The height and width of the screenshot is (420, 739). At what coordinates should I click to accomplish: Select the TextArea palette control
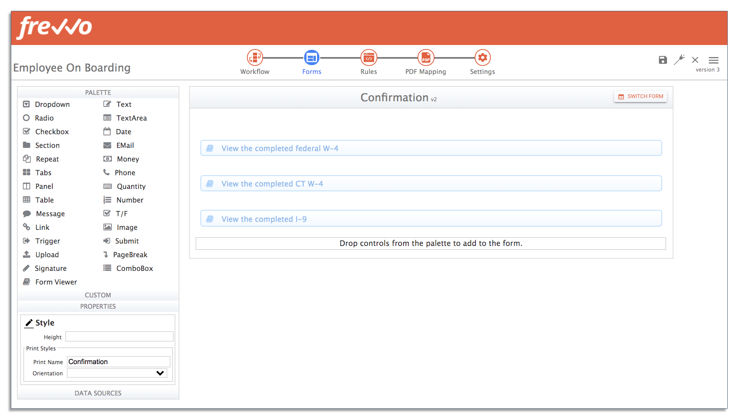pyautogui.click(x=125, y=118)
